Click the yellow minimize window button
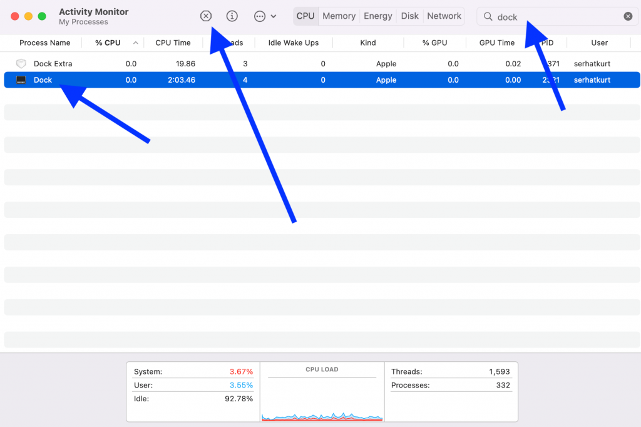The height and width of the screenshot is (427, 641). [x=28, y=16]
